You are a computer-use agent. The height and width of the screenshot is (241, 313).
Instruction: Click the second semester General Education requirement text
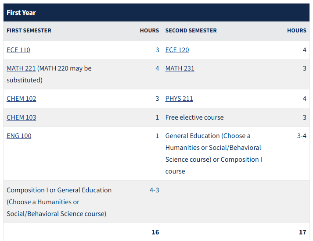(213, 153)
